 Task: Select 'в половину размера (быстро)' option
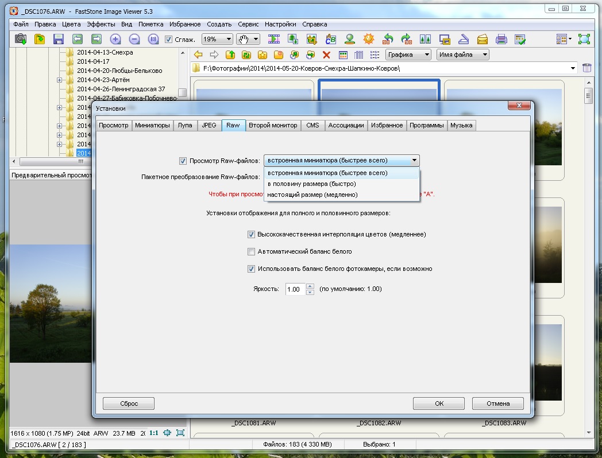tap(342, 184)
